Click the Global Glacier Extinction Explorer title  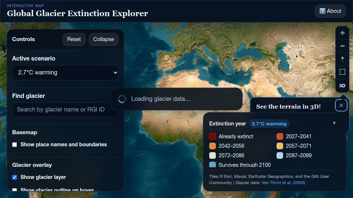pos(78,14)
